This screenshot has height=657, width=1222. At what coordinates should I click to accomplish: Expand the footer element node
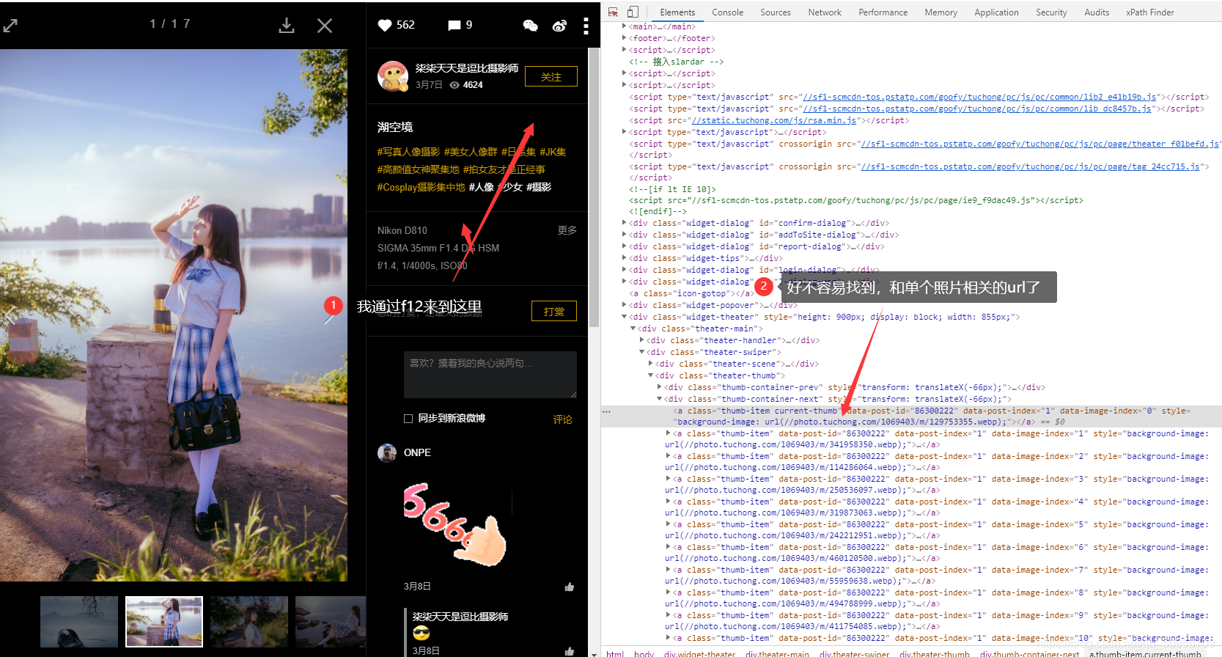point(624,38)
